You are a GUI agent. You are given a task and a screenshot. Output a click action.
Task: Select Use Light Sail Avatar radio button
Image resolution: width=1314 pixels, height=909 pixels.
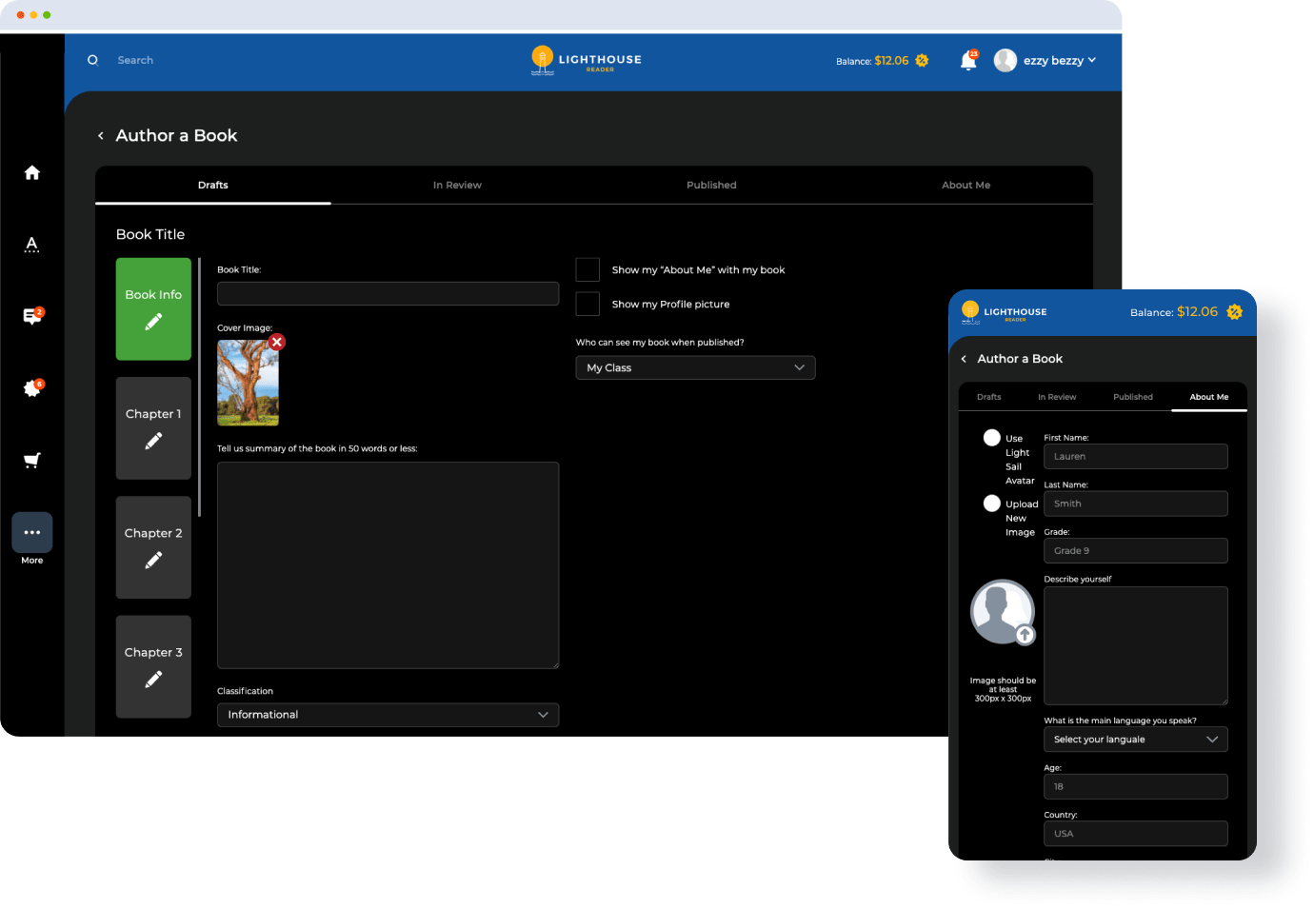992,437
